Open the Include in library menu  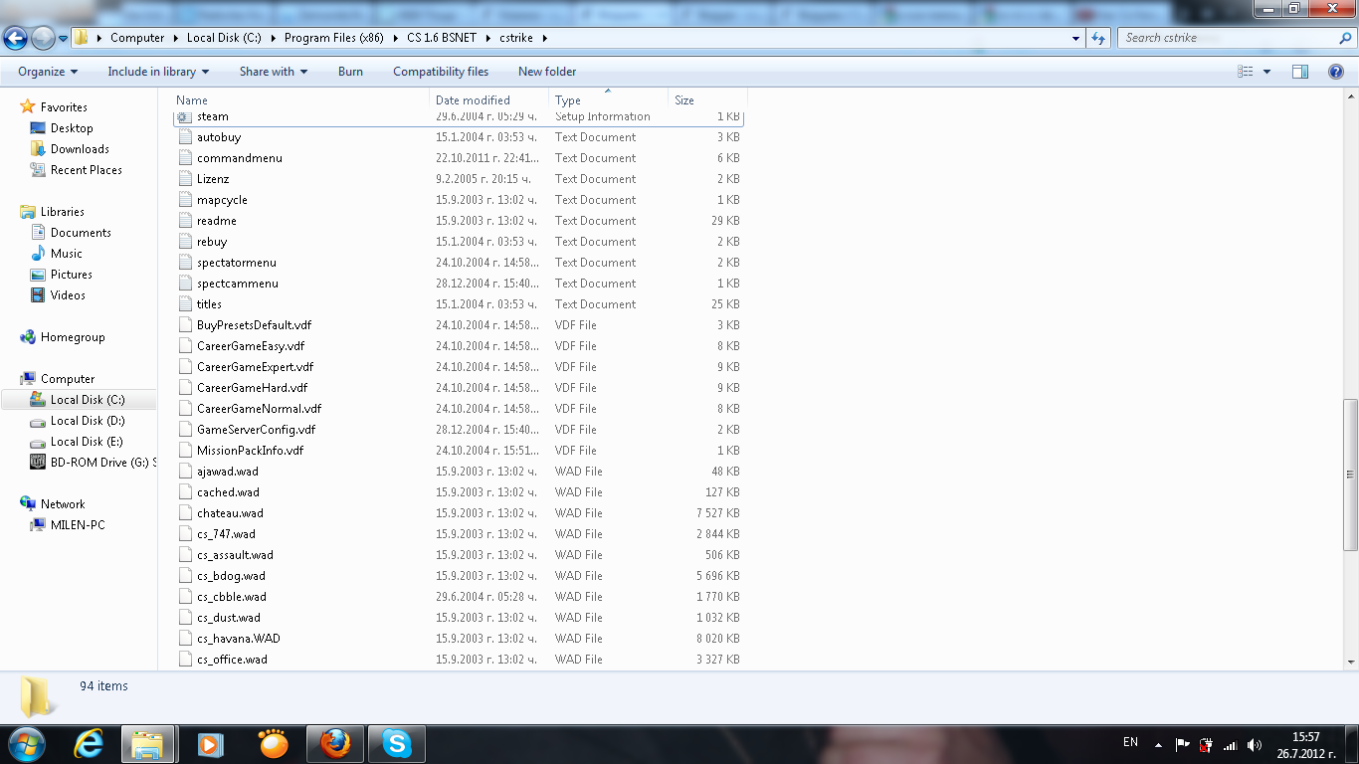coord(158,72)
